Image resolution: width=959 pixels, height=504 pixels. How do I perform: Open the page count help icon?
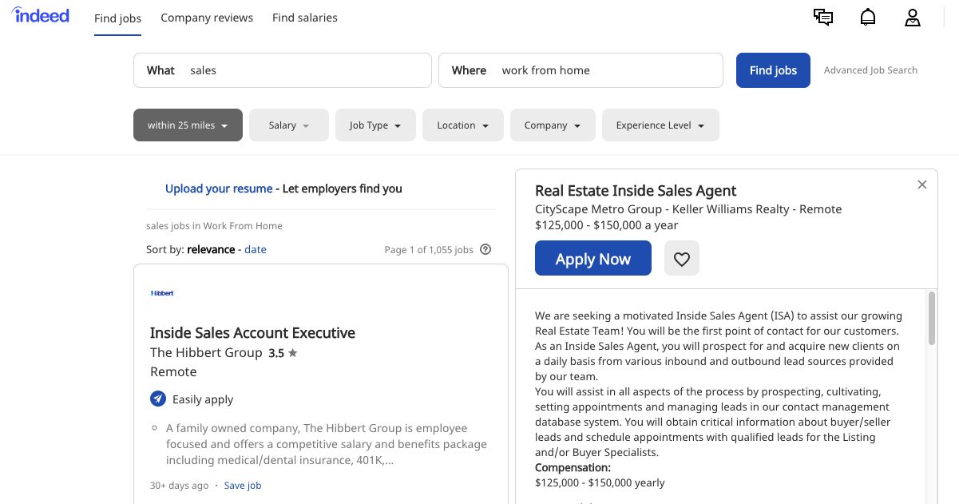(485, 249)
